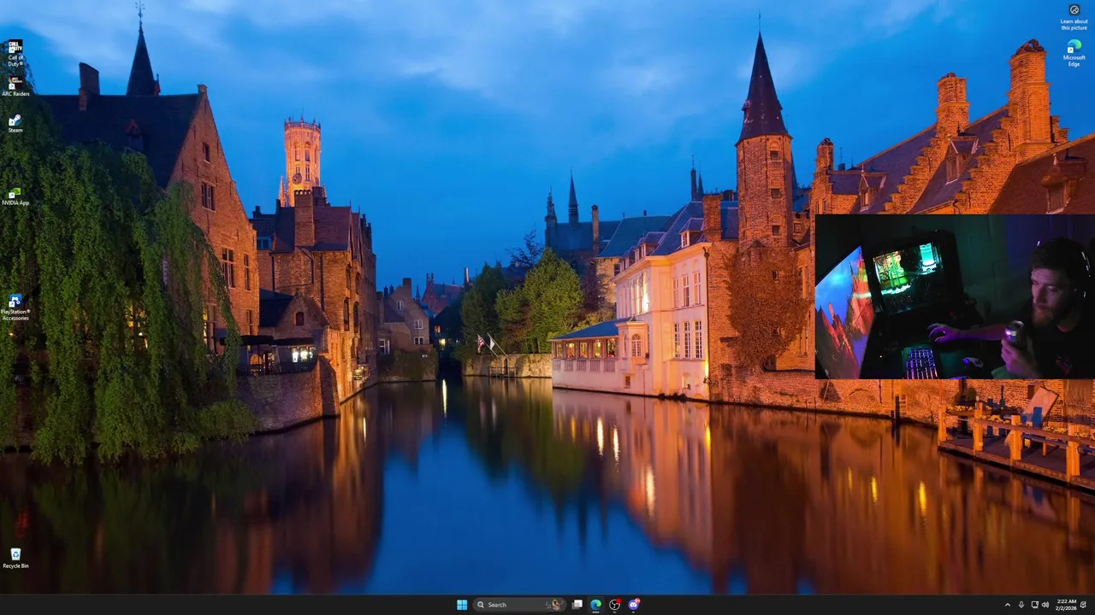Click the taskbar Search box

coord(518,605)
